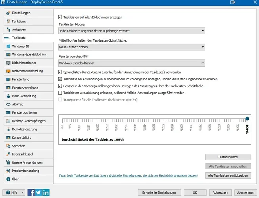Expand the Hilfe button dropdown arrow
This screenshot has width=259, height=198.
tap(23, 192)
